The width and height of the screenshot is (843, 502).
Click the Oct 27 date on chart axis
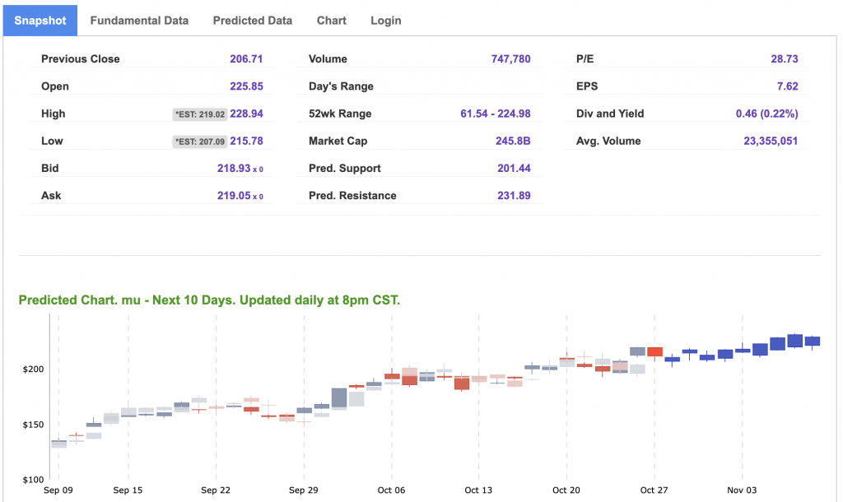click(654, 490)
